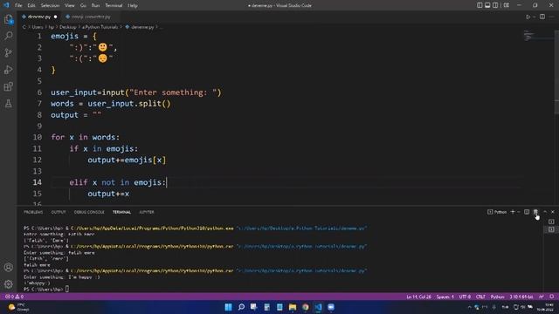Close the bottom panel
This screenshot has width=559, height=314.
[x=553, y=212]
